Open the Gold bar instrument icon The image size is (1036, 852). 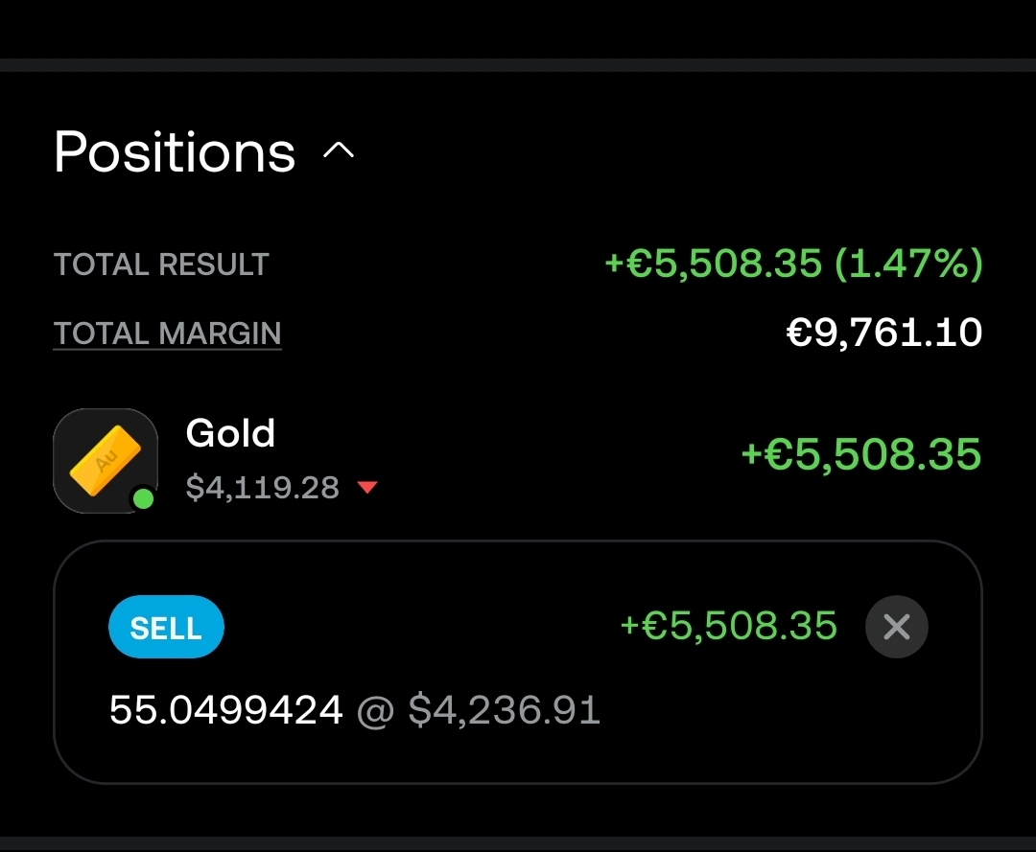pyautogui.click(x=105, y=460)
